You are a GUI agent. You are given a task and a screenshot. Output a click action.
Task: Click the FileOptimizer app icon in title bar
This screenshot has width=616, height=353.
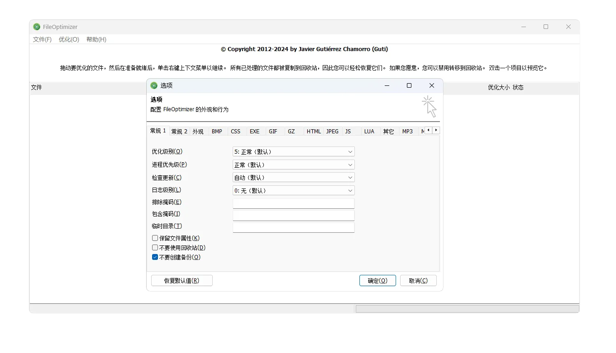point(37,27)
